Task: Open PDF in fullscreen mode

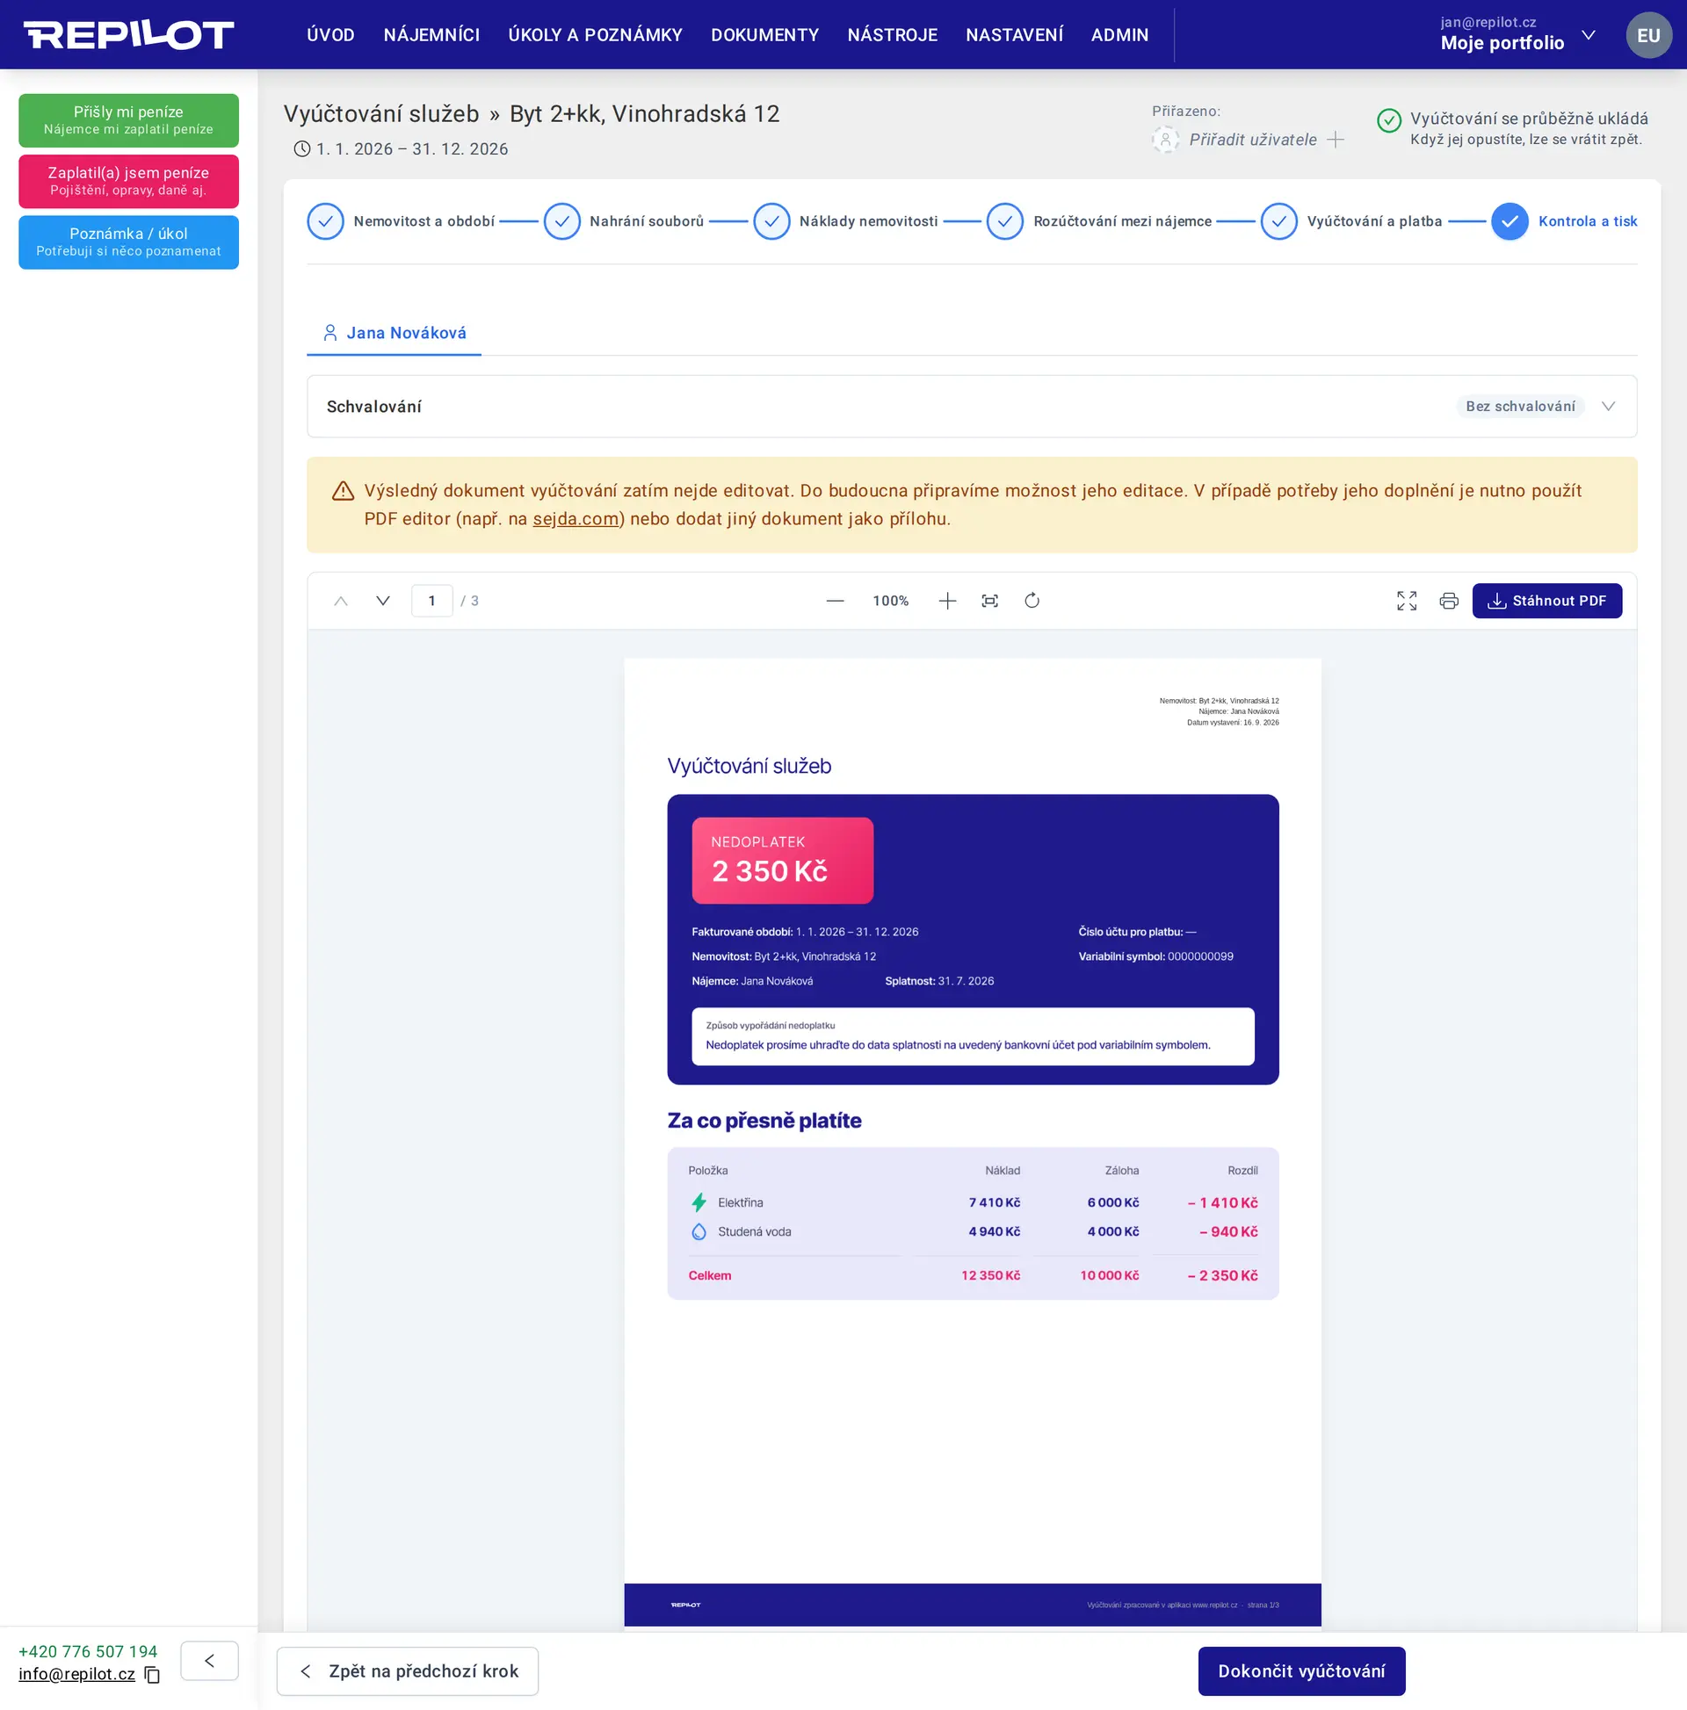Action: click(x=1407, y=601)
